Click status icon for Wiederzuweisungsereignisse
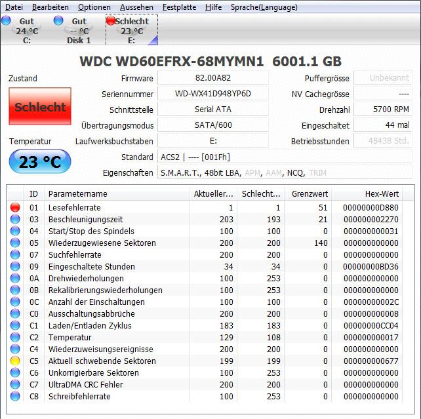The image size is (421, 419). click(x=15, y=349)
